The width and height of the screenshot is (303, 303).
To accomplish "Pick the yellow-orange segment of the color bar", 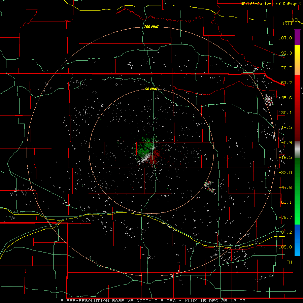I will [x=297, y=60].
